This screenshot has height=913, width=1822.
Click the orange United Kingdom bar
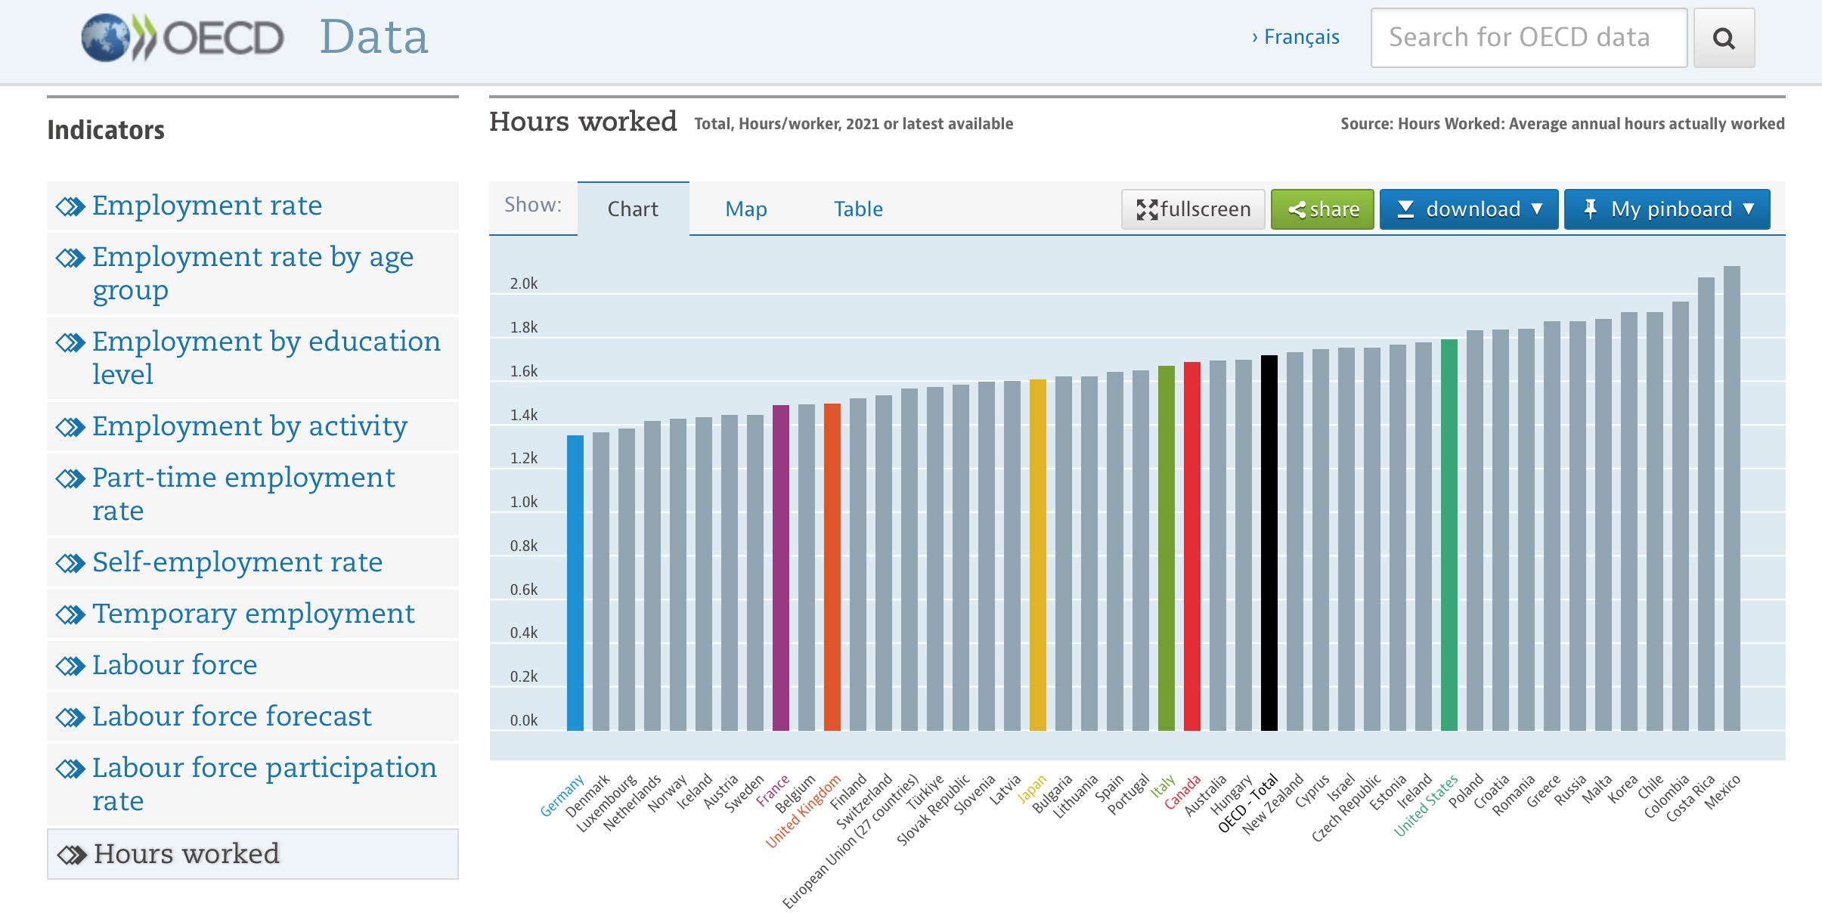(832, 567)
